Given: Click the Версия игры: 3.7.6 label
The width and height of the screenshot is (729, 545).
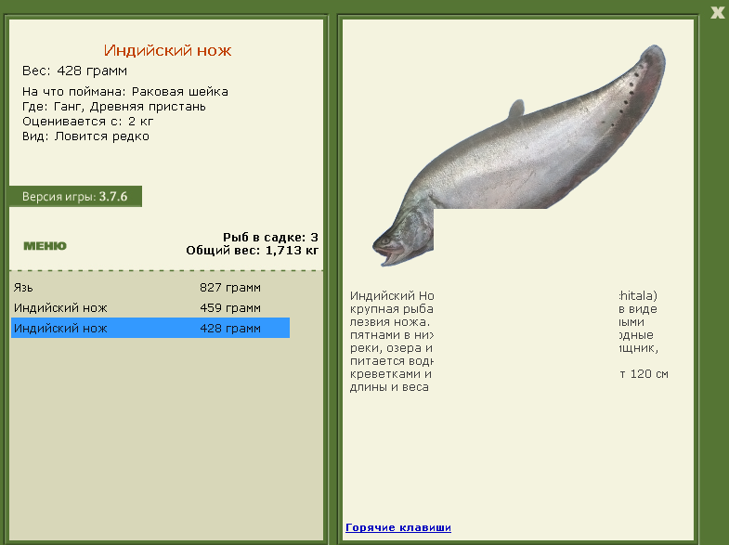Looking at the screenshot, I should (x=75, y=197).
